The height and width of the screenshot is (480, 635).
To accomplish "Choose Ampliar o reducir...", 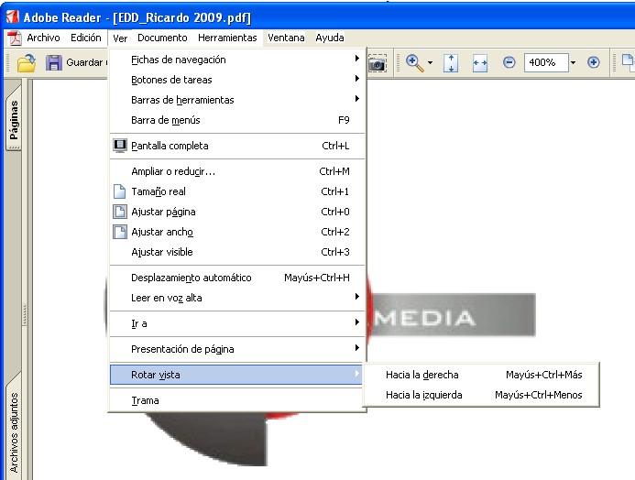I will point(237,171).
